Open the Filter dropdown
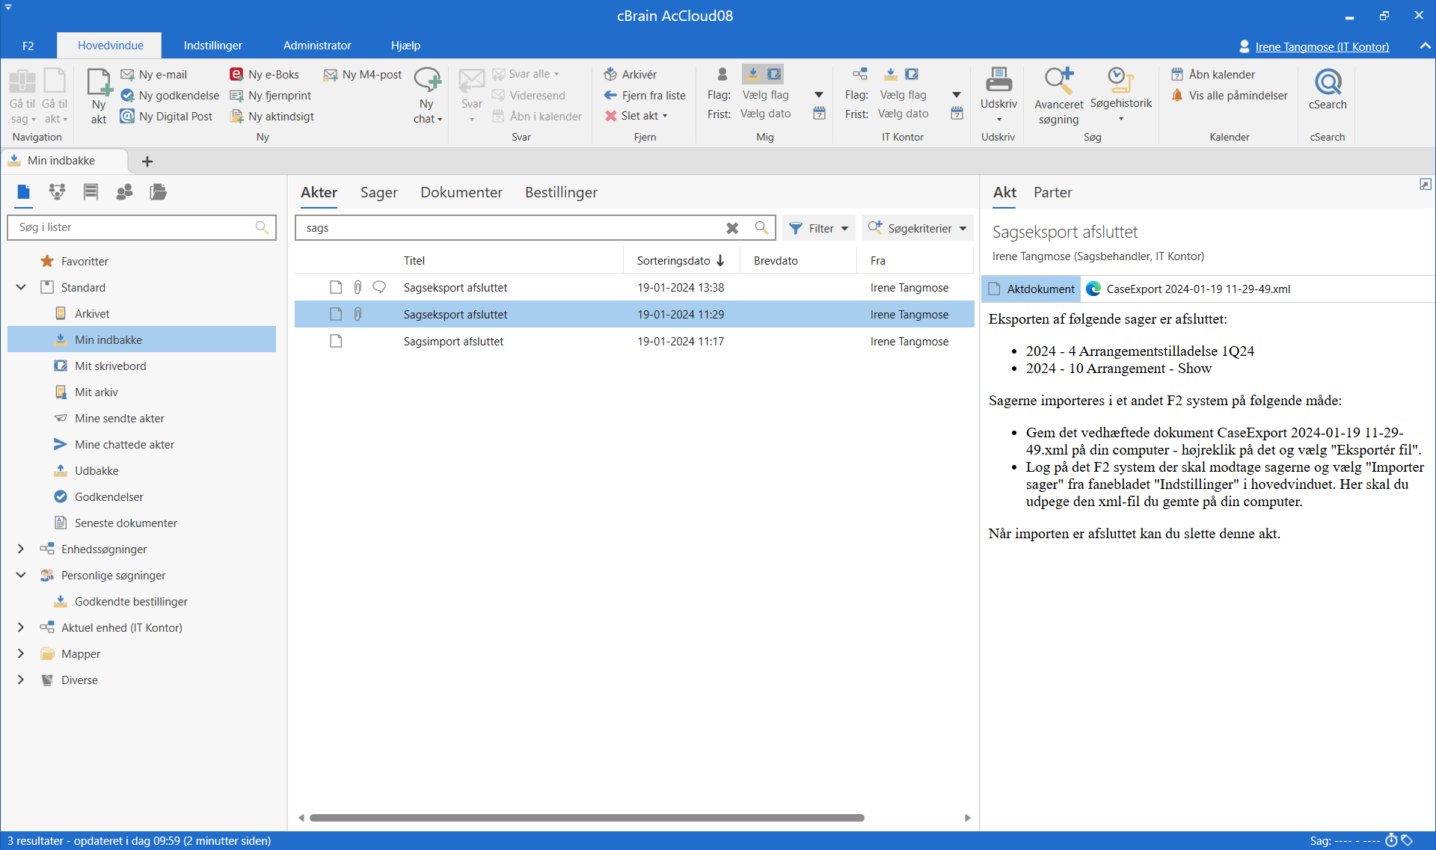Viewport: 1436px width, 850px height. (819, 228)
